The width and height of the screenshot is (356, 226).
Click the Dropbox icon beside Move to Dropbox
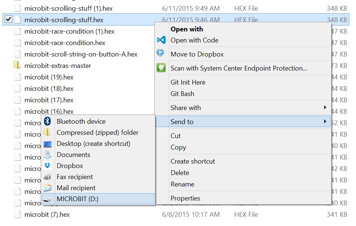[161, 54]
